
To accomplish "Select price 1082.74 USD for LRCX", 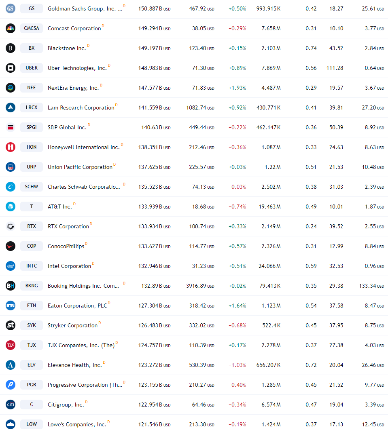I will (x=200, y=108).
